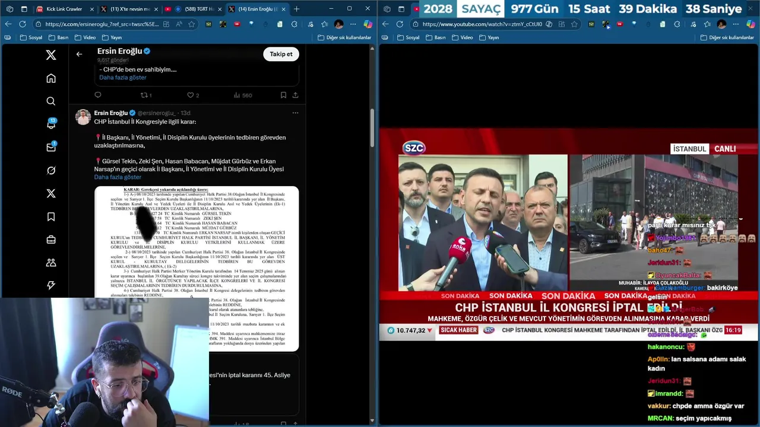760x427 pixels.
Task: Open the YouTube tab in right browser
Action: click(x=414, y=9)
